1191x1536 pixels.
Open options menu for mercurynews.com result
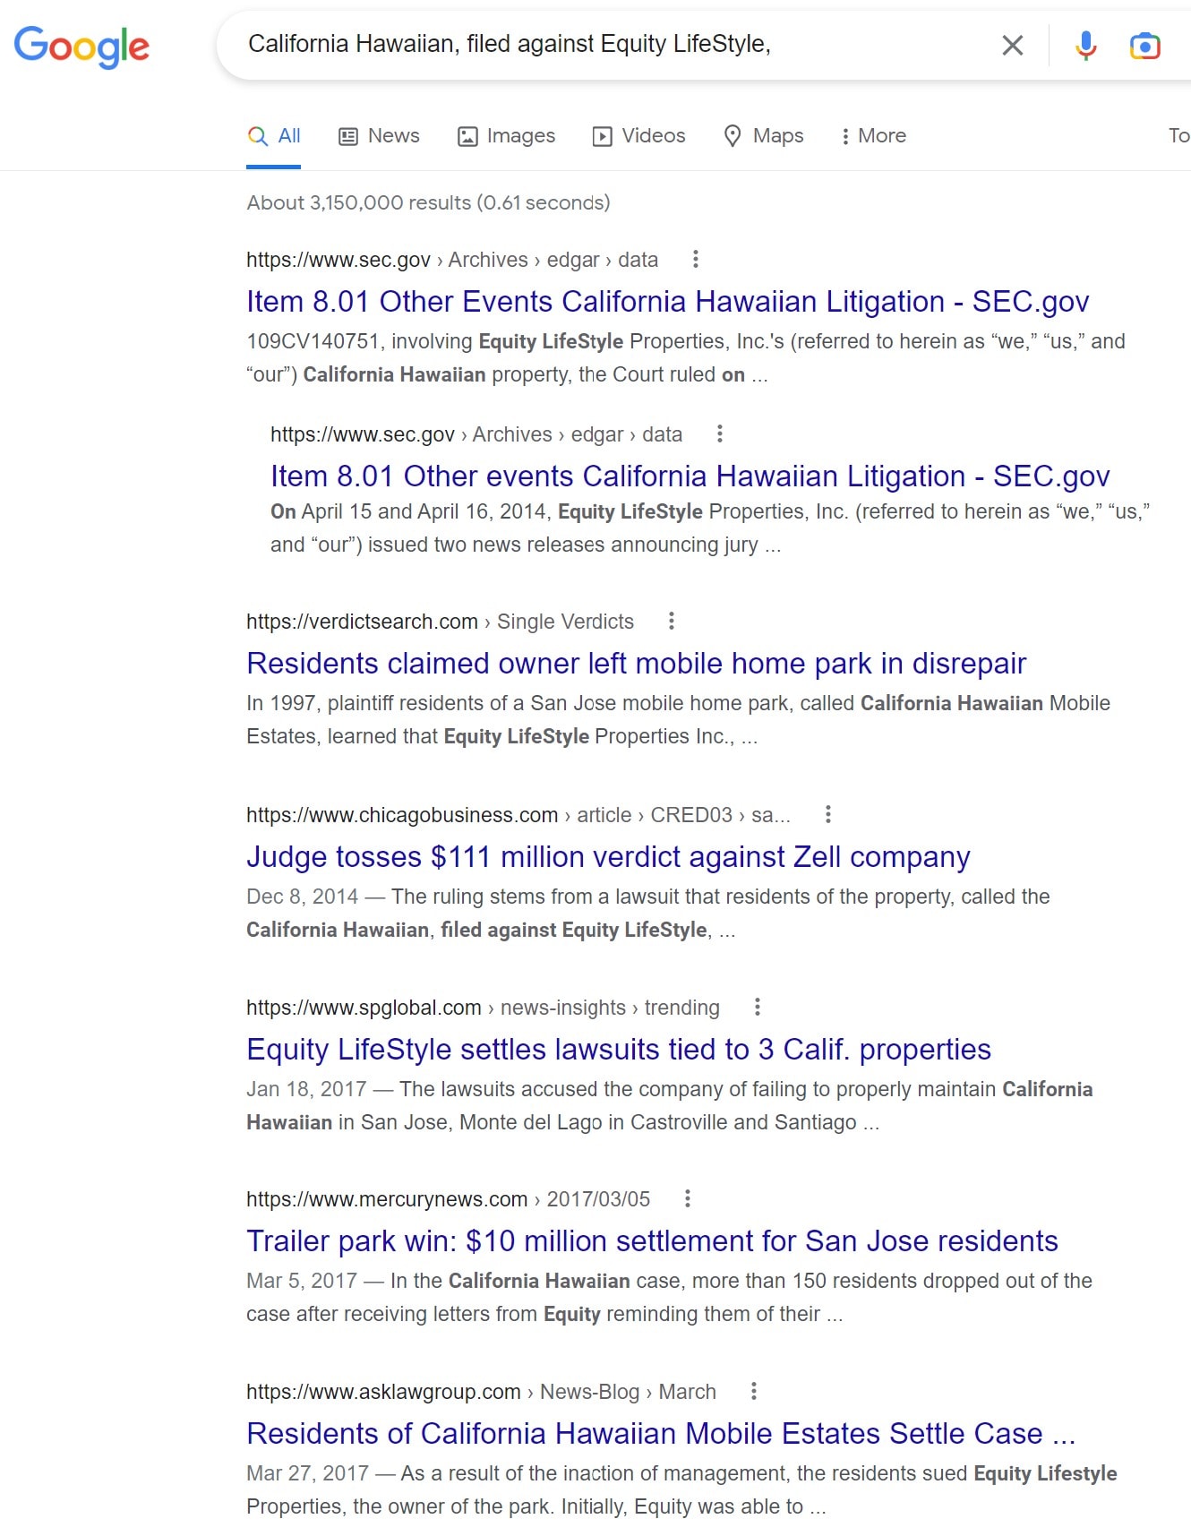[688, 1198]
